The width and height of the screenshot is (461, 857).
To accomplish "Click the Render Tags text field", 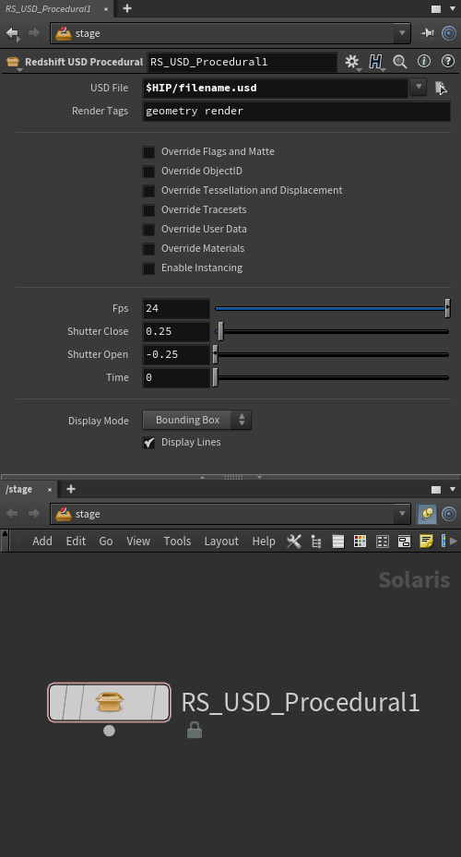I will point(297,111).
